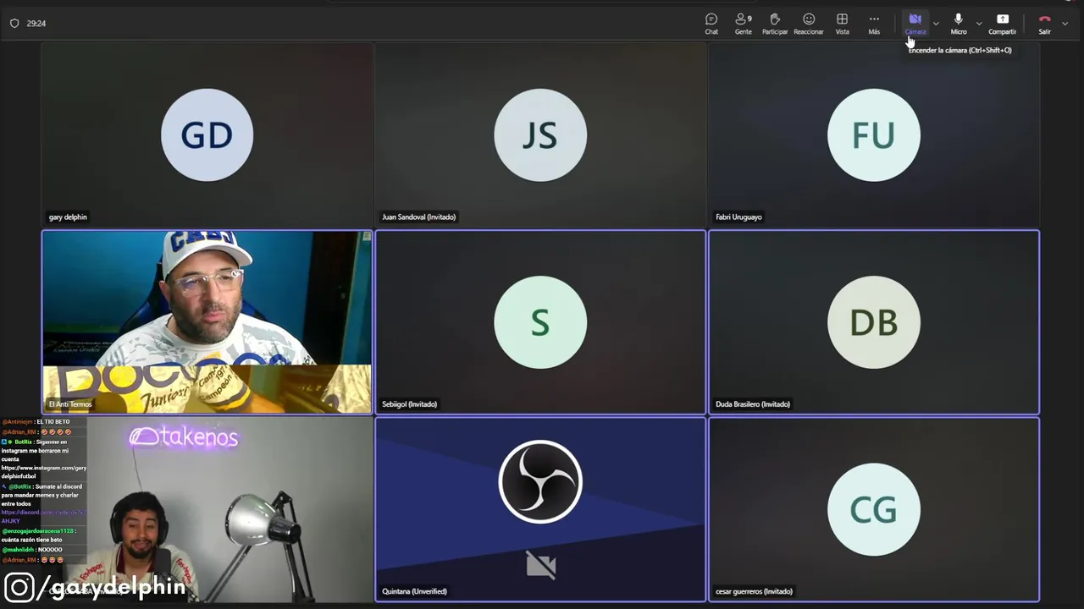The height and width of the screenshot is (609, 1084).
Task: Click the name label Quintana (Unverified)
Action: click(x=414, y=591)
